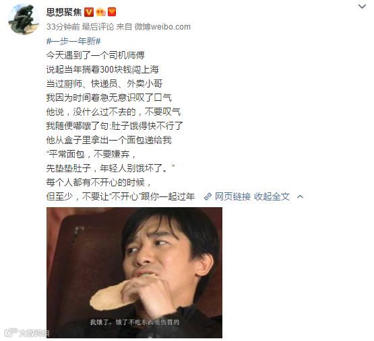This screenshot has height=341, width=374.
Task: Open the 微博weibo.com source link
Action: point(162,27)
